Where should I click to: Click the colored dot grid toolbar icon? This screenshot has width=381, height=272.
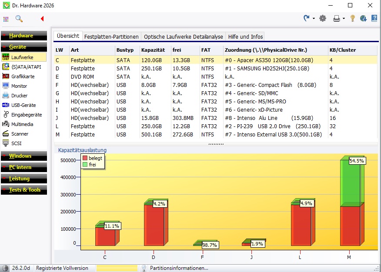[6, 19]
